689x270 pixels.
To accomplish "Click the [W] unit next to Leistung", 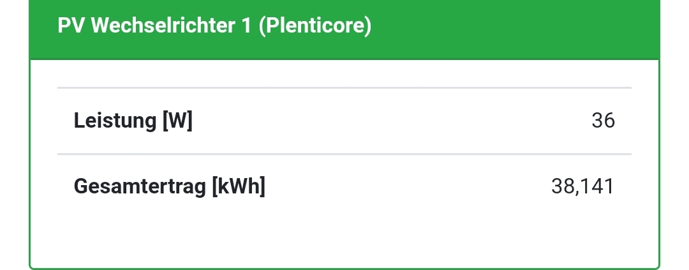I will (177, 120).
